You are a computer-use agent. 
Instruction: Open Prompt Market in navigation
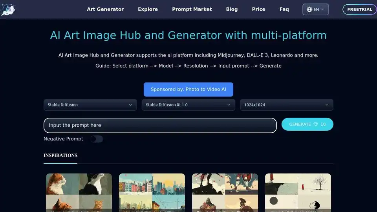[x=192, y=9]
